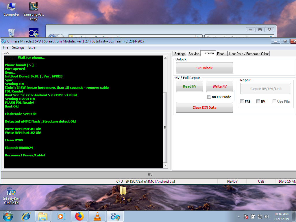Click READY status bar entry
This screenshot has width=296, height=222.
(x=232, y=182)
